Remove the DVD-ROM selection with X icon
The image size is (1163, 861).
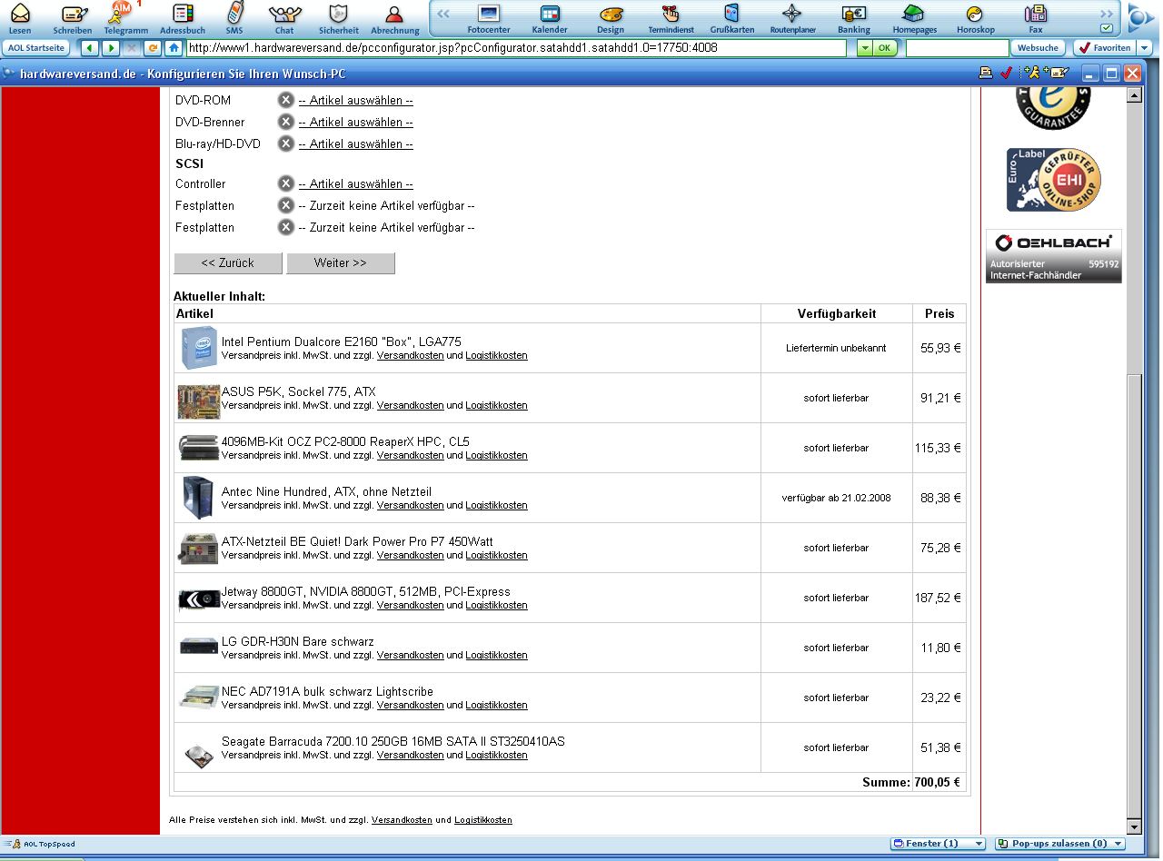(285, 101)
